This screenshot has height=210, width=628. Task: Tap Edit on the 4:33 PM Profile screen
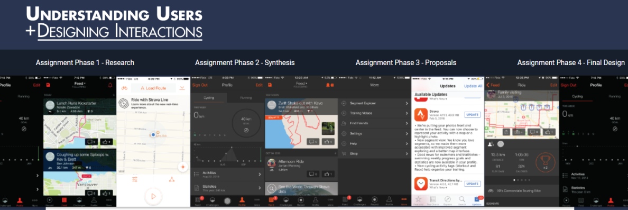click(258, 85)
